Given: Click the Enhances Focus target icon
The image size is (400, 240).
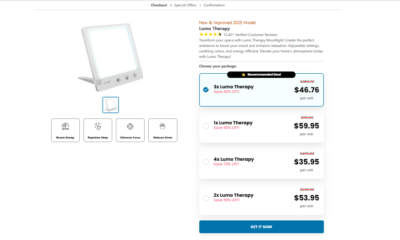Looking at the screenshot, I should pyautogui.click(x=130, y=126).
